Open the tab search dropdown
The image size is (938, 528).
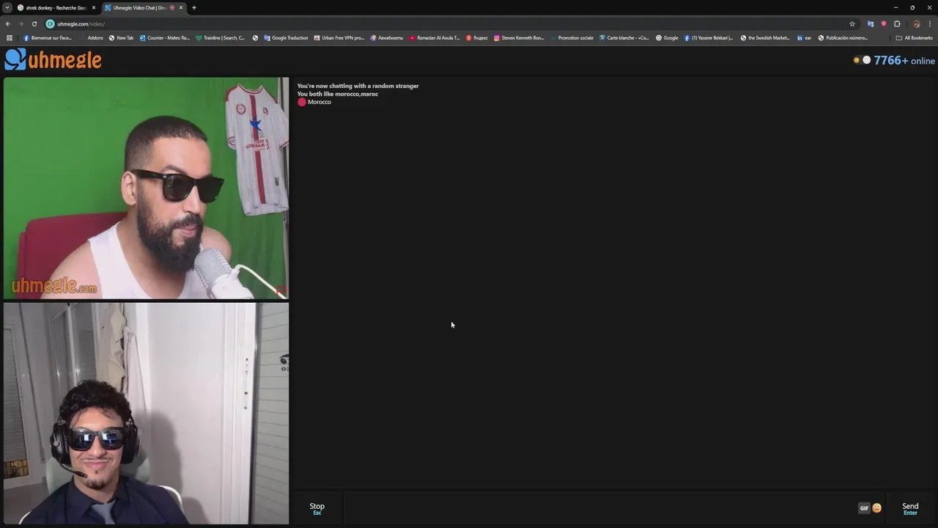coord(7,7)
